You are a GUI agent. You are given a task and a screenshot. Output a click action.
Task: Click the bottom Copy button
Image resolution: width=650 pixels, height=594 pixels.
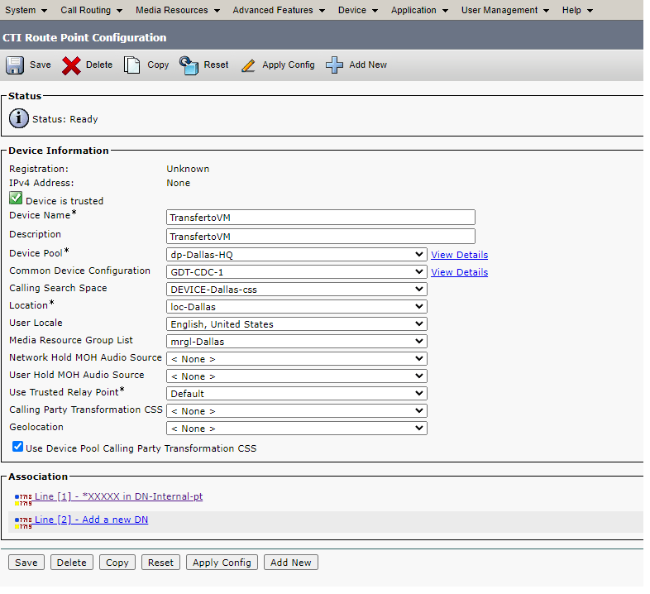117,563
